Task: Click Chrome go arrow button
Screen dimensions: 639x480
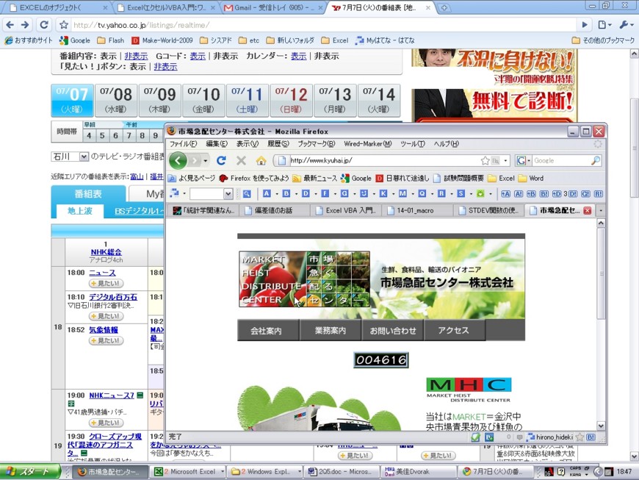Action: [x=585, y=25]
